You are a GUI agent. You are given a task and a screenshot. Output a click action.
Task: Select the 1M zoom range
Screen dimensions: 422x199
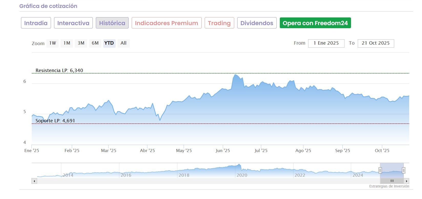(67, 43)
